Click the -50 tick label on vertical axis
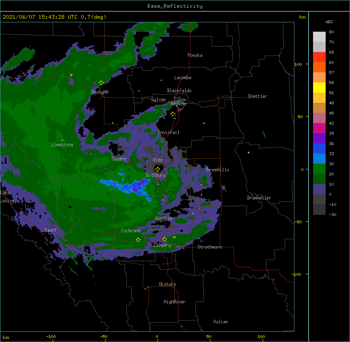The height and width of the screenshot is (342, 350). pyautogui.click(x=298, y=222)
